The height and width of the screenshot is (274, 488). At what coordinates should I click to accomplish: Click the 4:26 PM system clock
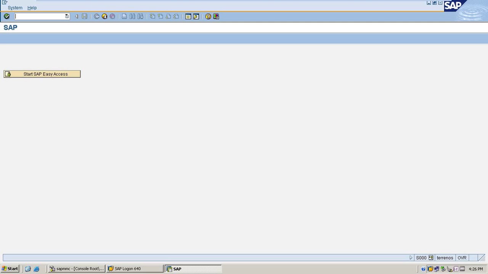(x=476, y=269)
